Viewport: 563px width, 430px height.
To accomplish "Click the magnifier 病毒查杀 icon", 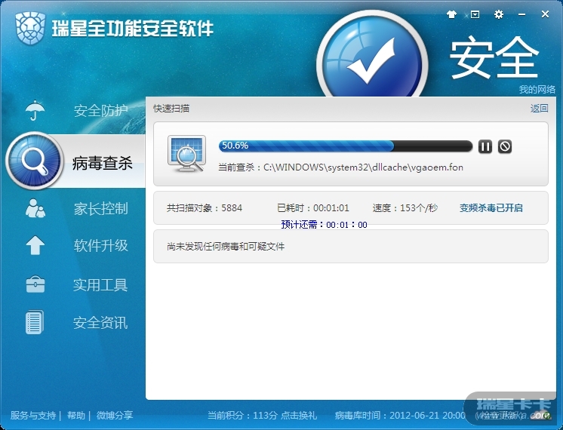I will [35, 161].
